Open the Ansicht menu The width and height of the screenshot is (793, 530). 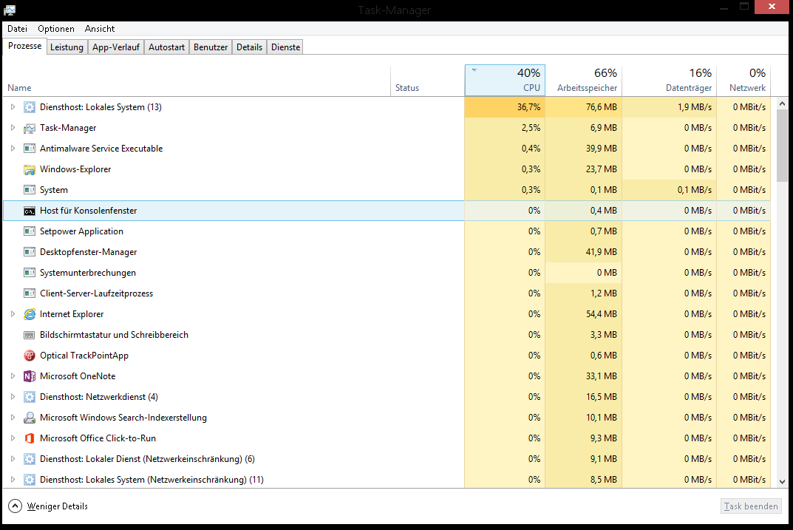[x=100, y=29]
